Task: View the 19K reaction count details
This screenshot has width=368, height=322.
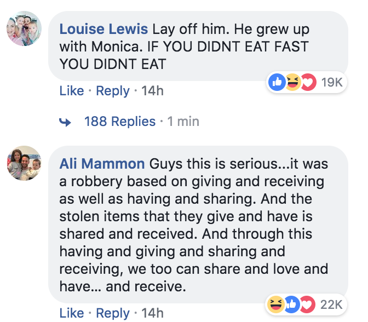Action: coord(332,82)
